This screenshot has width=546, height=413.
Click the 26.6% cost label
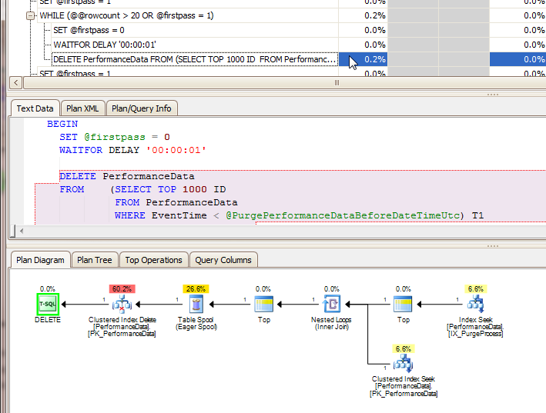pos(196,289)
